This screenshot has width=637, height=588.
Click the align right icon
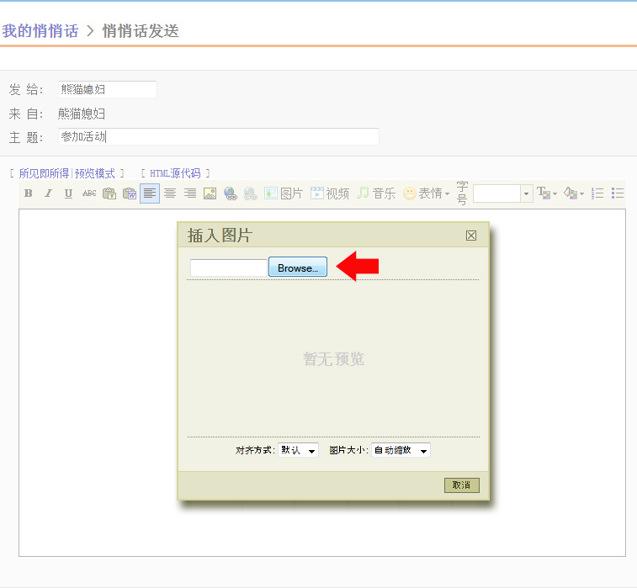click(190, 193)
